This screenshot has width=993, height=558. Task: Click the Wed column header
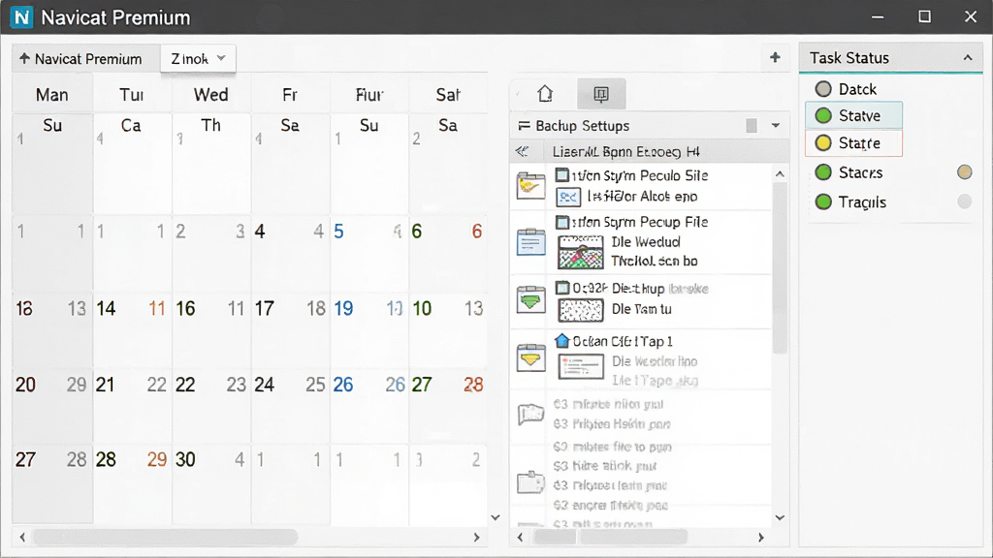coord(210,95)
